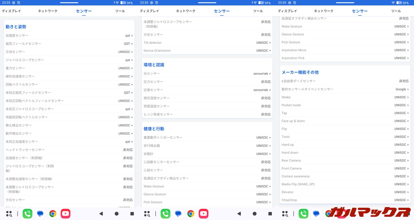Viewport: 414px width, 220px height.
Task: Open 歩行検出器 sensor details
Action: pyautogui.click(x=207, y=145)
